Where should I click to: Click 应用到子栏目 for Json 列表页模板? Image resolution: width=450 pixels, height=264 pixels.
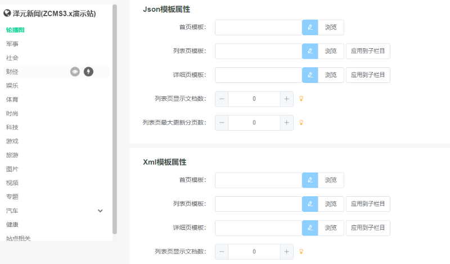pos(368,51)
